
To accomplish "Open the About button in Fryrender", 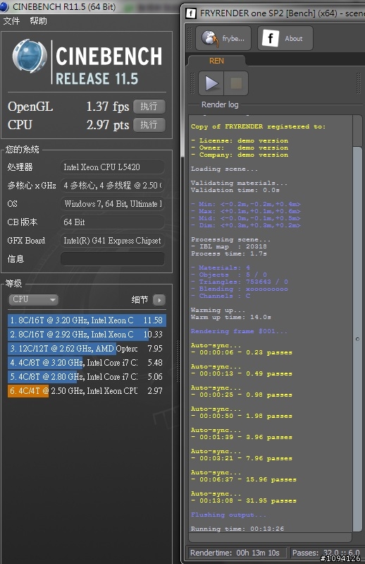I will pos(285,38).
